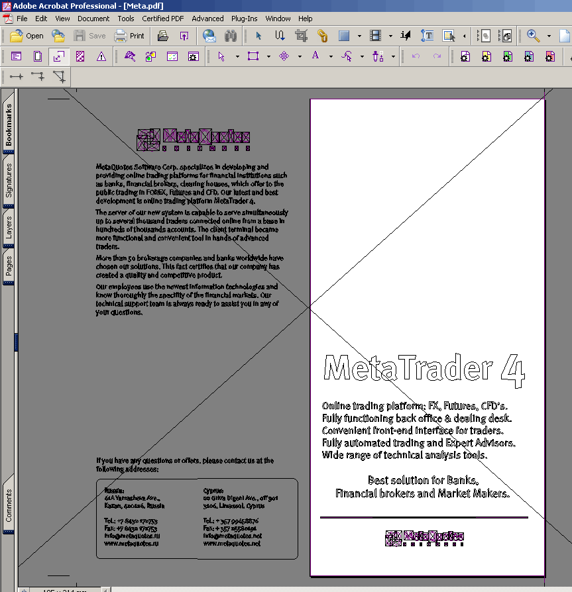Open the Bookmarks side tab

(x=9, y=124)
